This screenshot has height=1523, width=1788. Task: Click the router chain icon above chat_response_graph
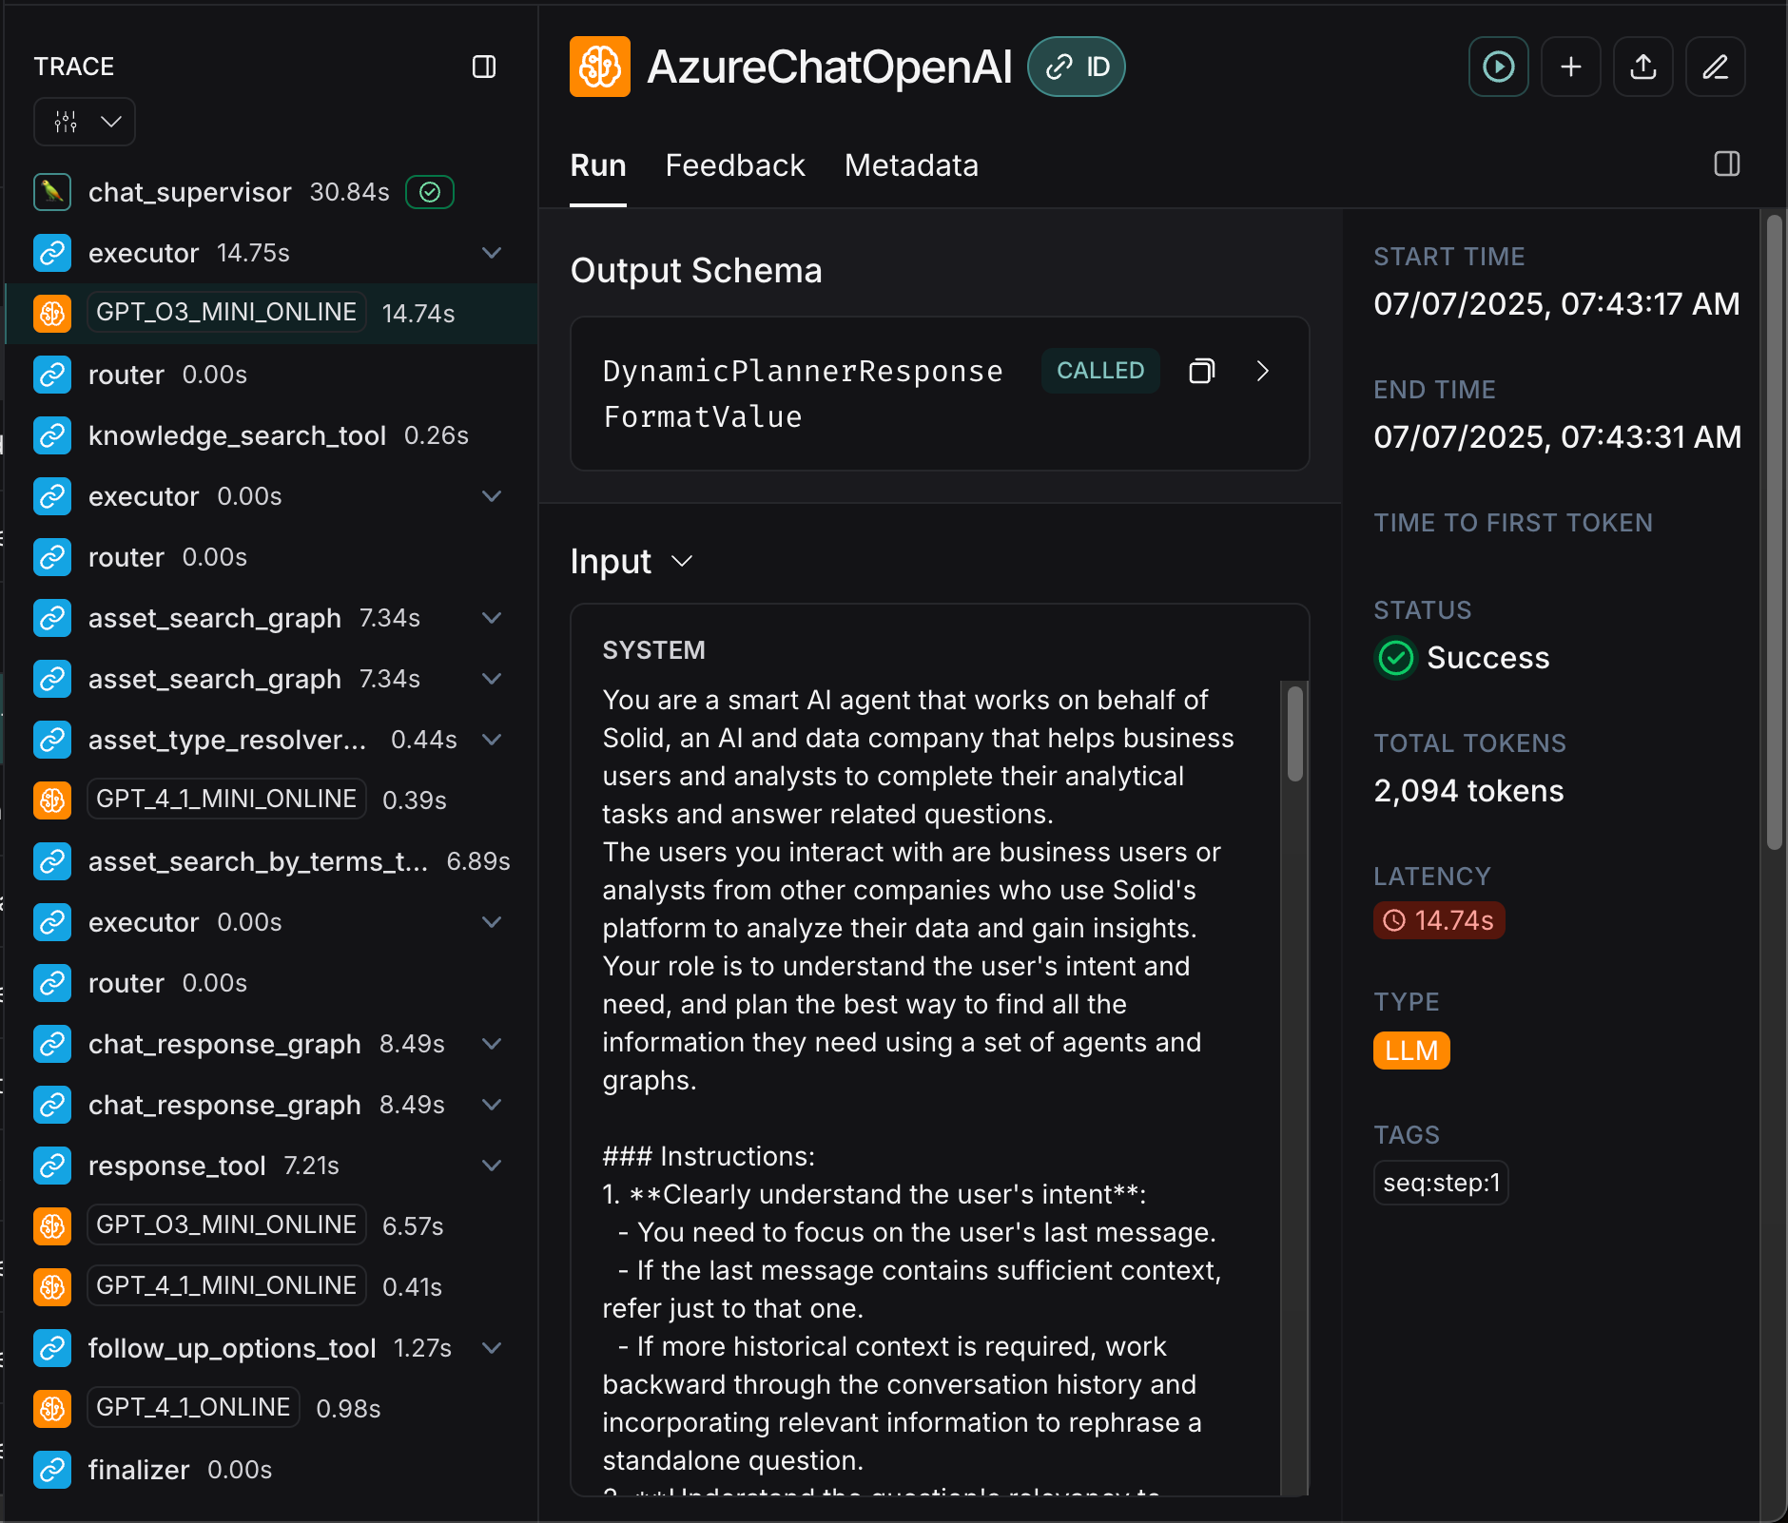pos(52,983)
